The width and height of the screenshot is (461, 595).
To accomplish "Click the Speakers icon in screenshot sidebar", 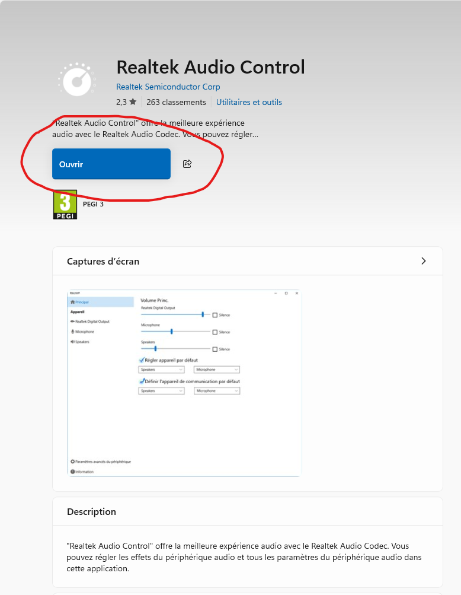I will pyautogui.click(x=72, y=342).
